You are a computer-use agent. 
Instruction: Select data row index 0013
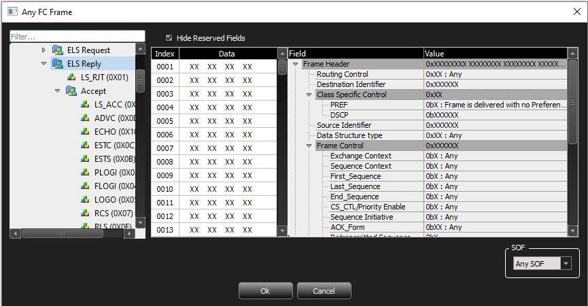213,230
